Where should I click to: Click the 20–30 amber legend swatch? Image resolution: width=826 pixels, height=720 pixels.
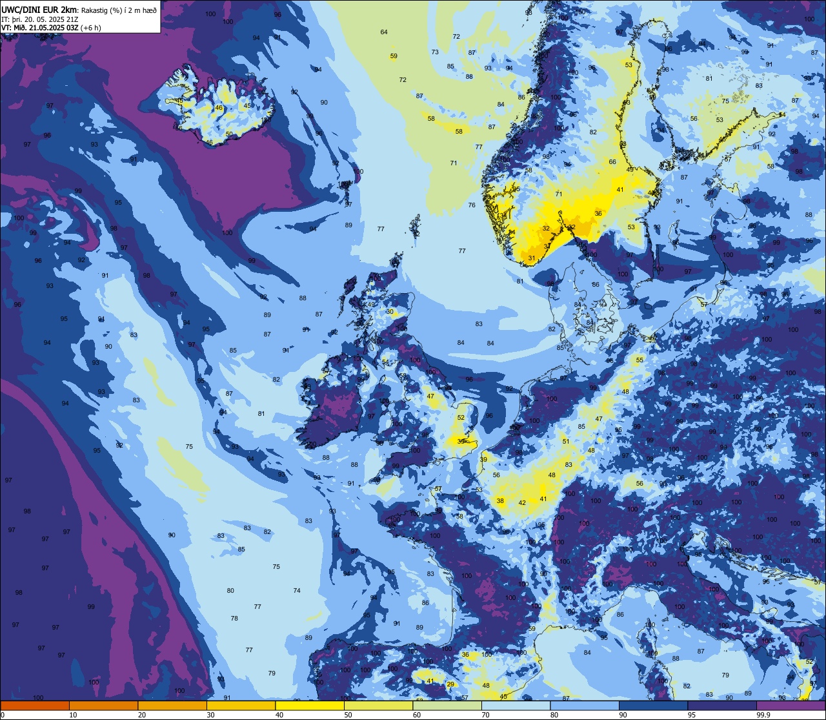click(x=172, y=706)
